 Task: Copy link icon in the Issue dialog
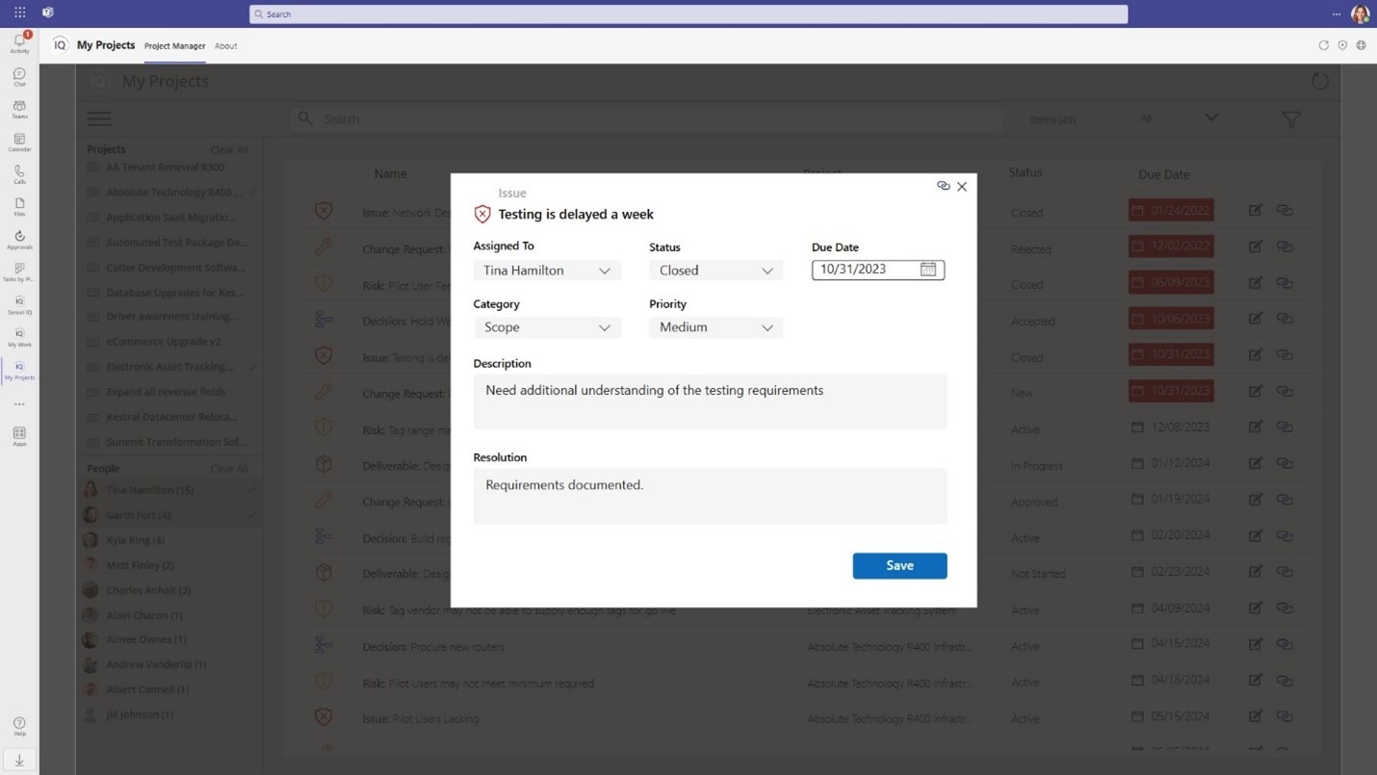click(943, 186)
